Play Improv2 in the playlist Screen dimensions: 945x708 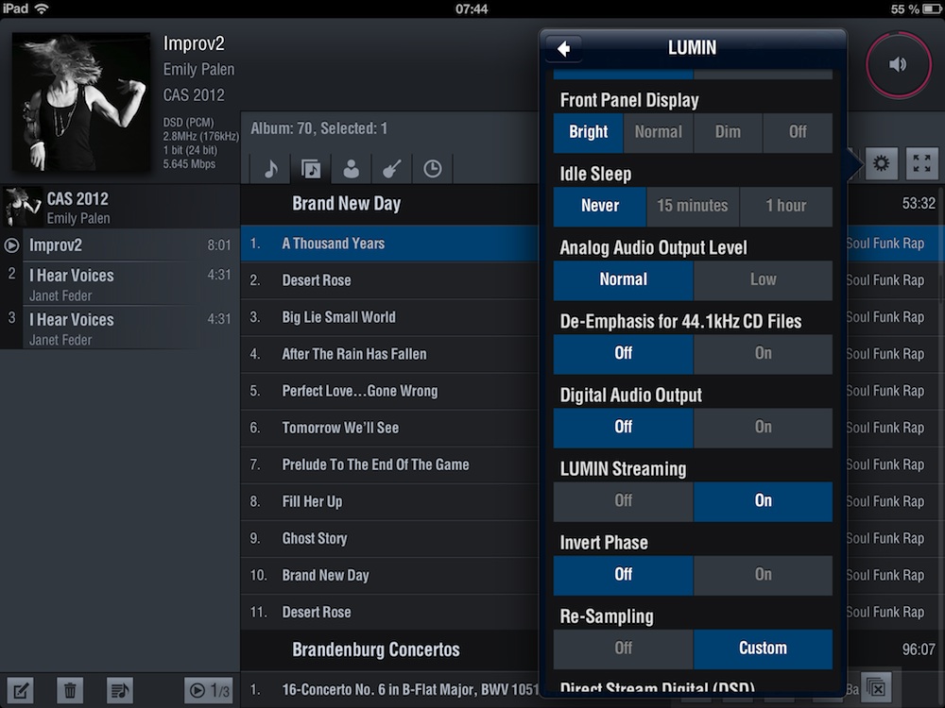tap(120, 245)
